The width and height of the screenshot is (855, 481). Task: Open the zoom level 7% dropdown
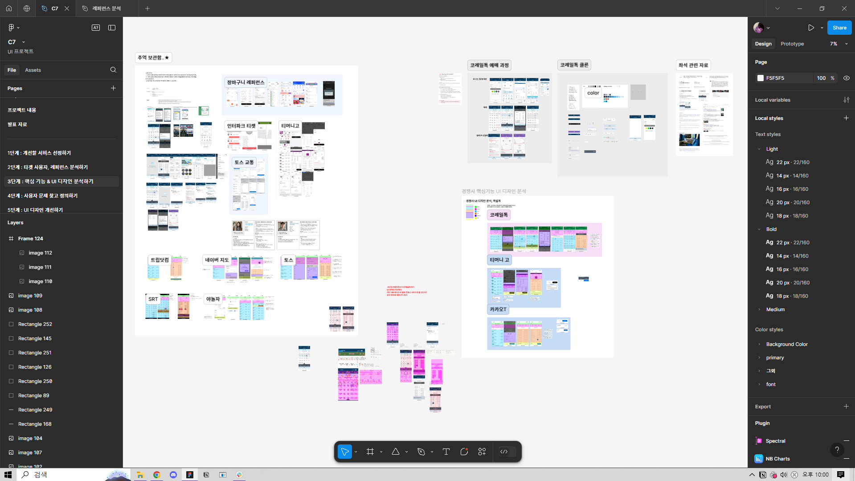pyautogui.click(x=839, y=44)
